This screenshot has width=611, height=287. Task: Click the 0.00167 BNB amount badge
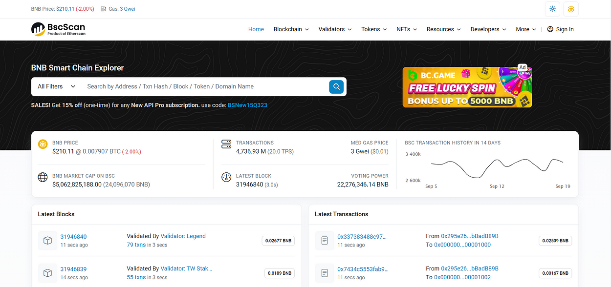(555, 273)
